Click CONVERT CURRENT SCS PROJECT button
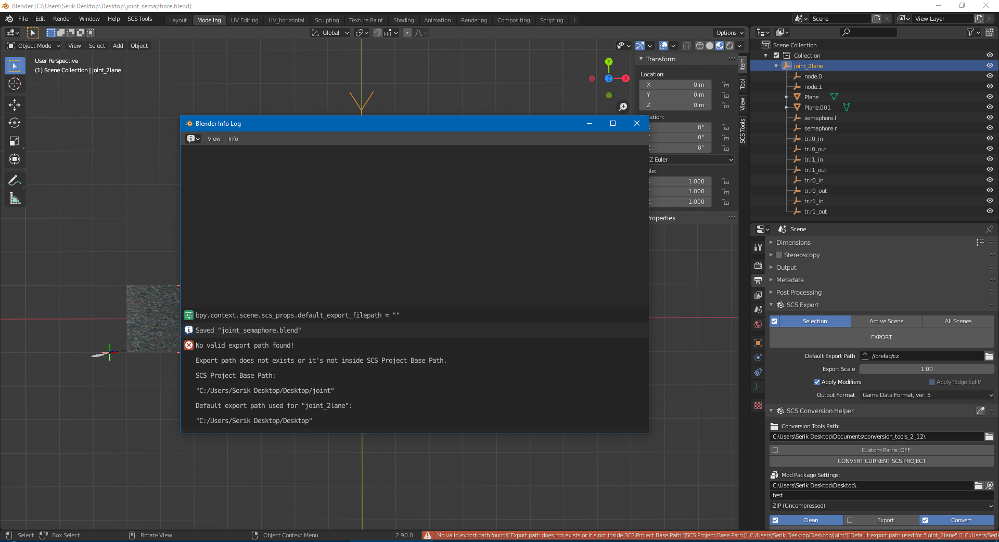The height and width of the screenshot is (542, 999). coord(881,461)
